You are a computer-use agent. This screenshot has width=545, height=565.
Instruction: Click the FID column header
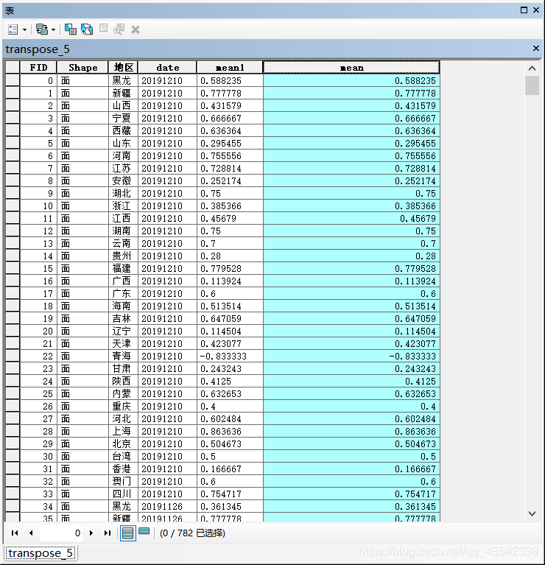(38, 67)
